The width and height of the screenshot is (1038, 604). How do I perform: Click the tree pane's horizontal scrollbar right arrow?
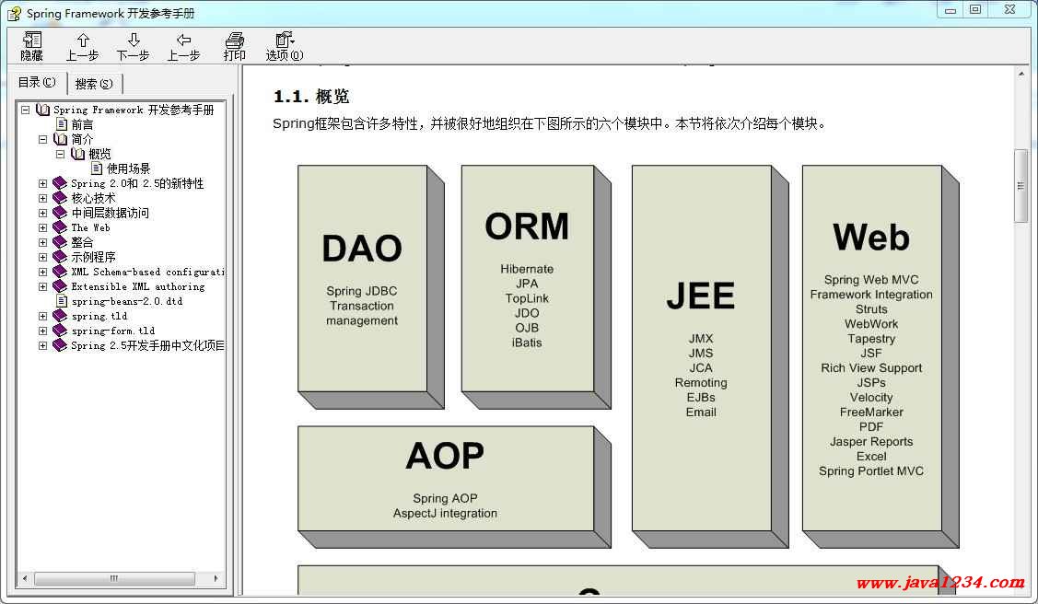216,579
